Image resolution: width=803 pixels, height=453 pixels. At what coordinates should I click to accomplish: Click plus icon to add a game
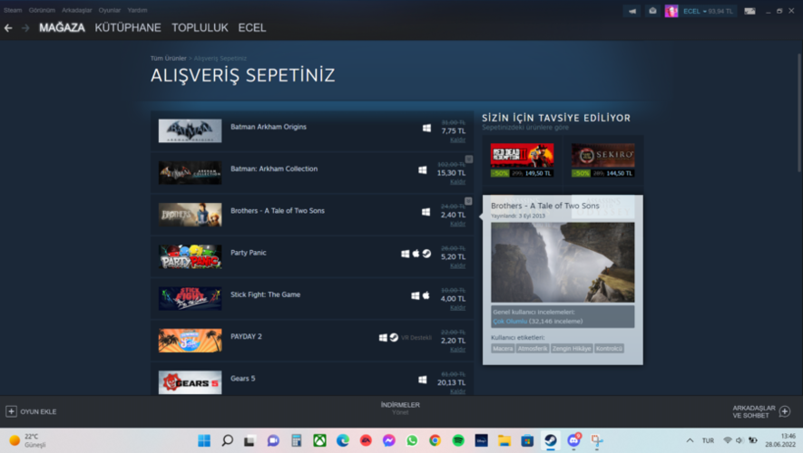pyautogui.click(x=11, y=411)
